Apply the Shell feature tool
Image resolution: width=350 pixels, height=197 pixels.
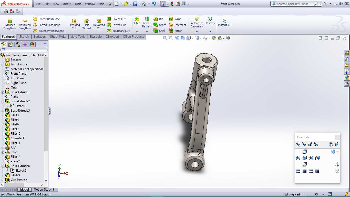point(159,31)
